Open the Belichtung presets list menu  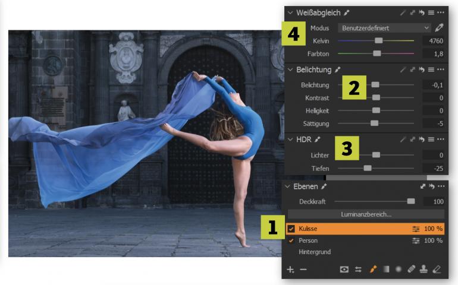point(431,69)
